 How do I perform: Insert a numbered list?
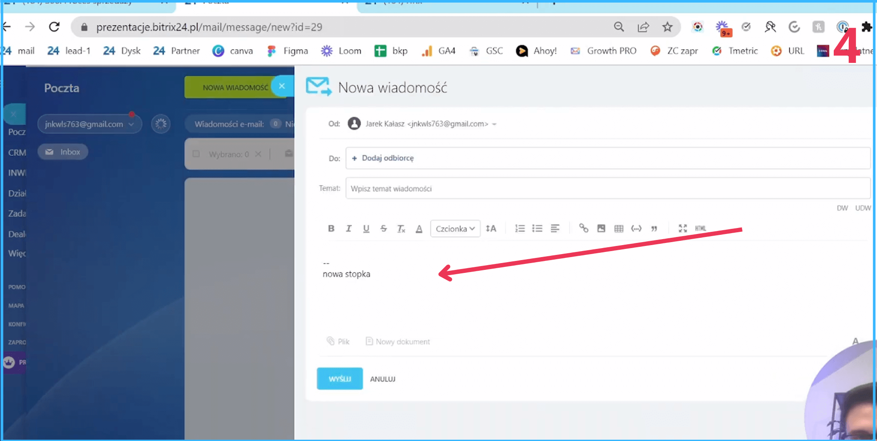click(519, 228)
